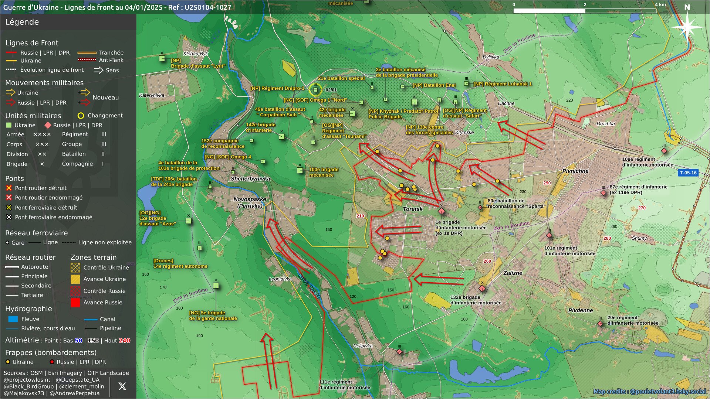The image size is (710, 399).
Task: Click the Pont routier détruit icon
Action: (x=9, y=188)
